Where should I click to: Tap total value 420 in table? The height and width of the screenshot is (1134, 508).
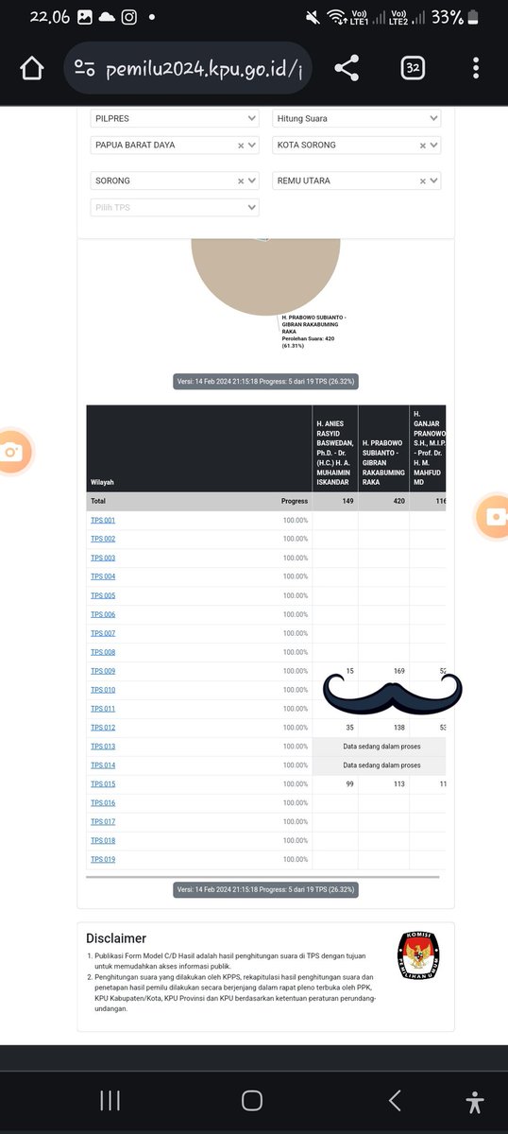point(398,502)
